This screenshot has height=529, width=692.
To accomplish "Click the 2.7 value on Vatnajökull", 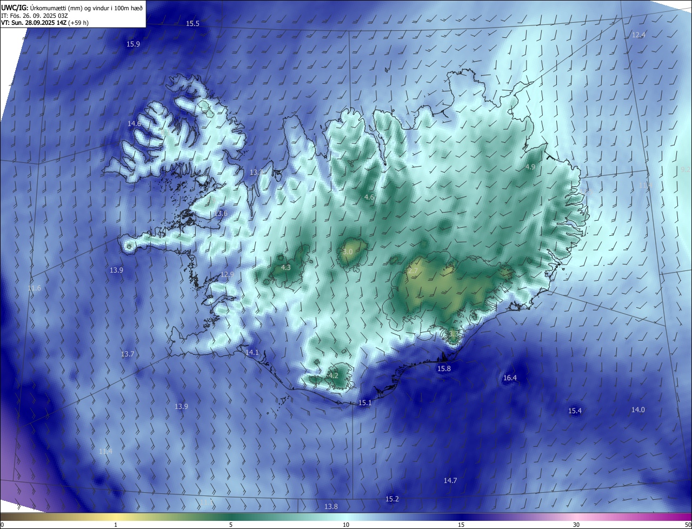I will [414, 270].
